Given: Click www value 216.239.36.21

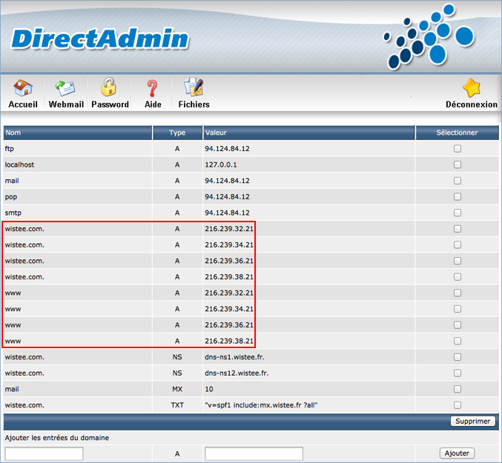Looking at the screenshot, I should (x=229, y=325).
